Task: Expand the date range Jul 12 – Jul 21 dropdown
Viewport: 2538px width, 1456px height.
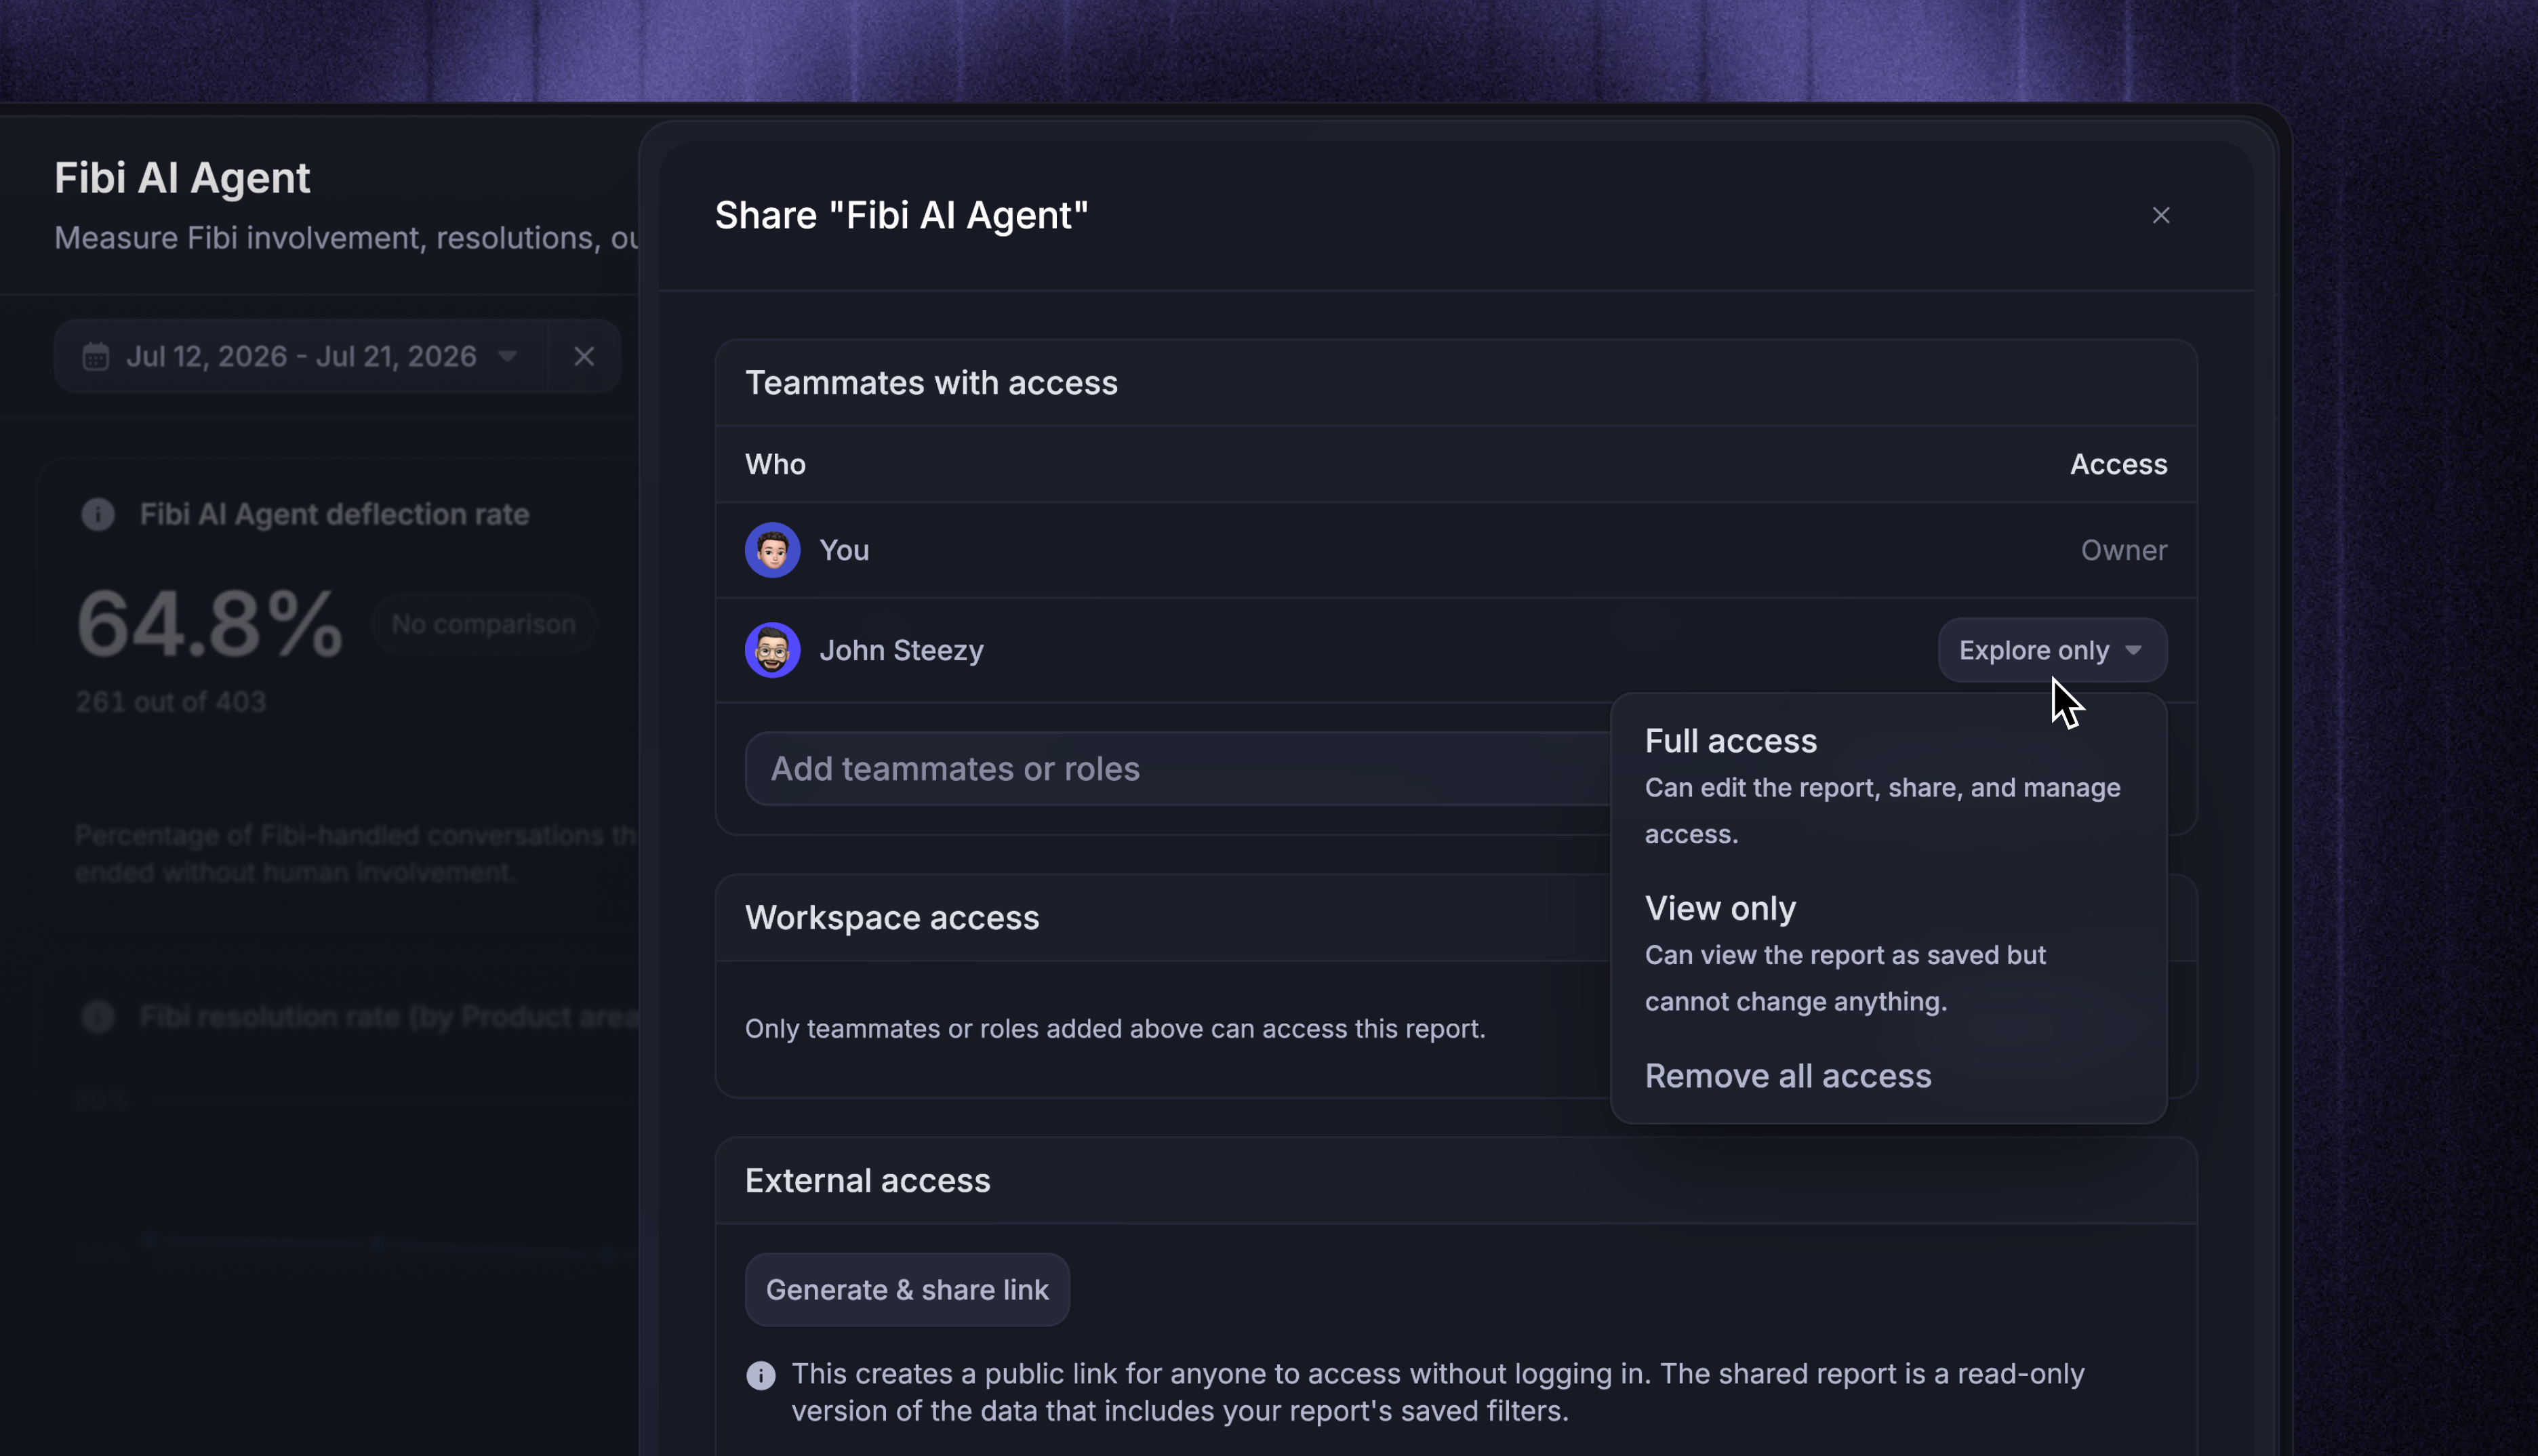Action: [x=301, y=357]
